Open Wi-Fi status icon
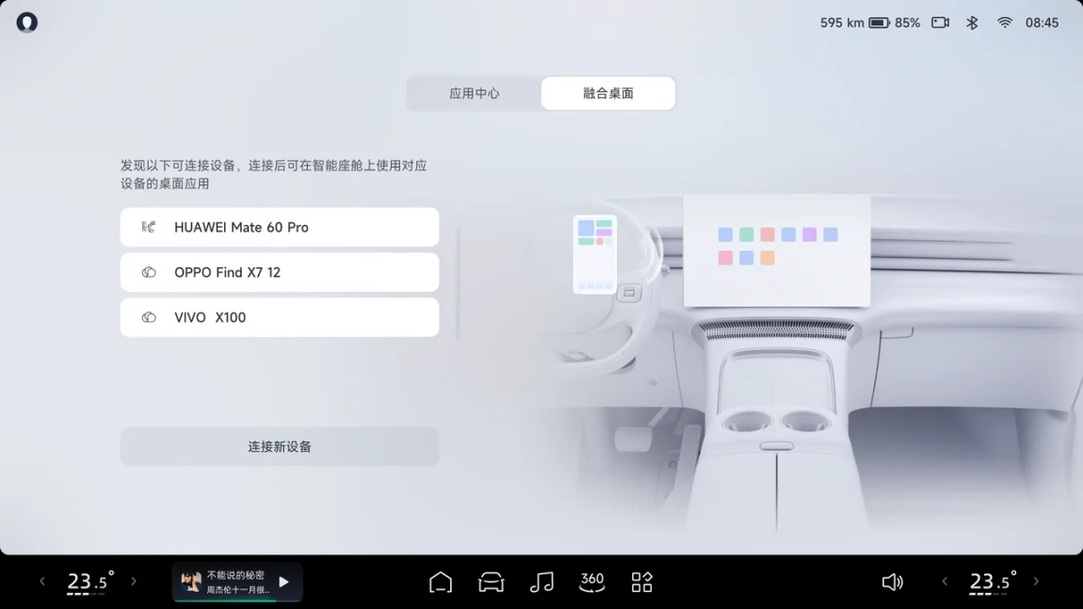 click(1004, 23)
